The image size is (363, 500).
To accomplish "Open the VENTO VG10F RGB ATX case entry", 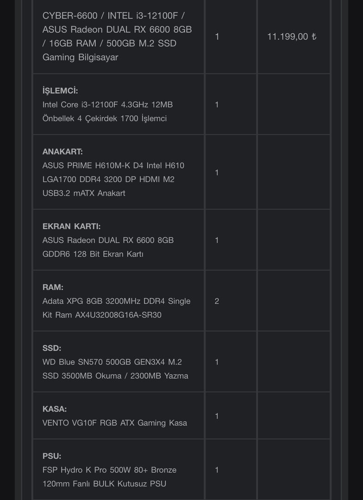I will click(x=115, y=423).
